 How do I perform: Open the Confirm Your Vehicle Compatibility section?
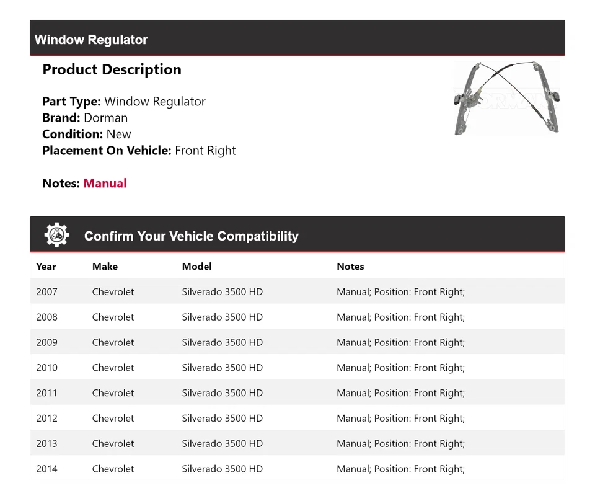click(191, 236)
